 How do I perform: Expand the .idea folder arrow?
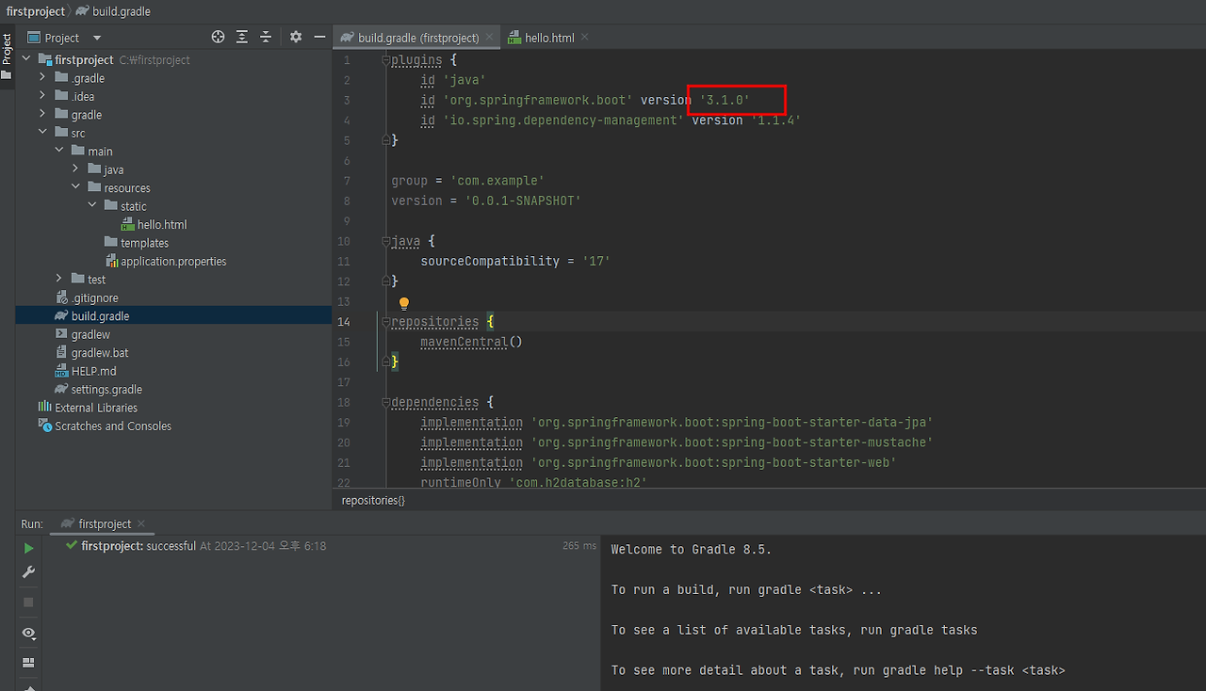tap(42, 96)
